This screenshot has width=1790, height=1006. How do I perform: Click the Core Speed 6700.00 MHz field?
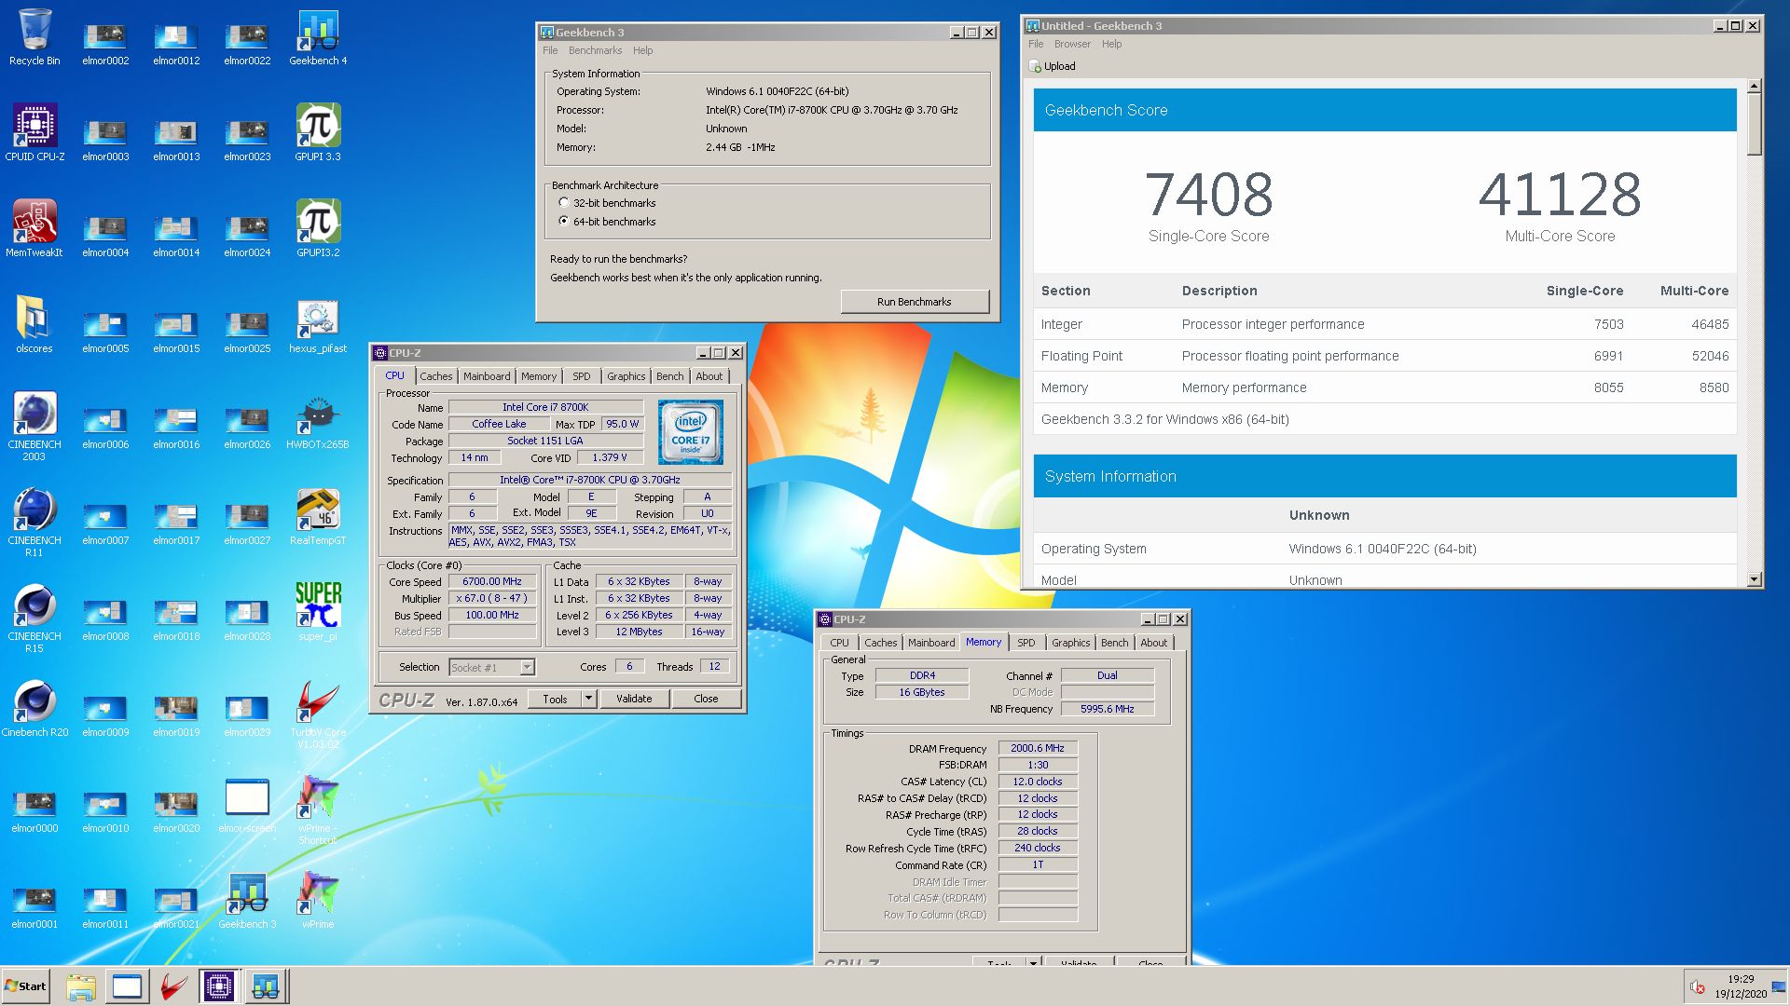click(492, 581)
